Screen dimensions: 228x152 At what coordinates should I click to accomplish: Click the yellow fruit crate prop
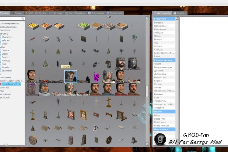tap(33, 25)
